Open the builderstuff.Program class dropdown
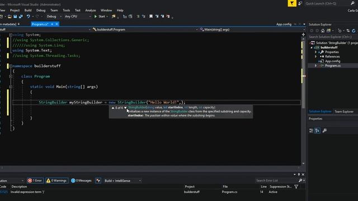Screen dimensions: 358x201 coord(145,30)
